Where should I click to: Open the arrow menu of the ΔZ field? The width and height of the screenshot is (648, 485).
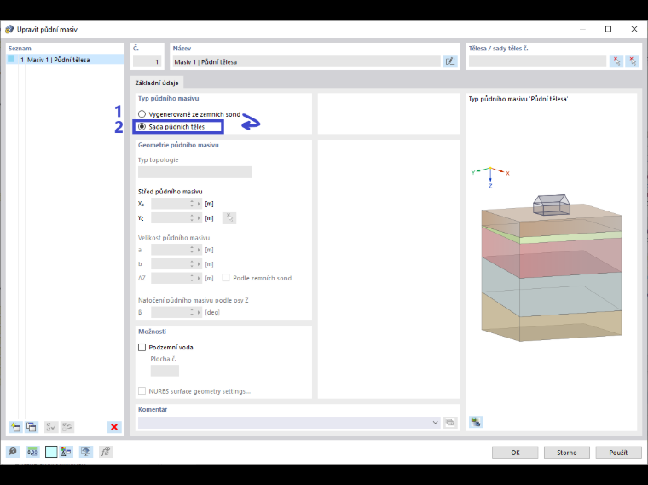(x=199, y=278)
